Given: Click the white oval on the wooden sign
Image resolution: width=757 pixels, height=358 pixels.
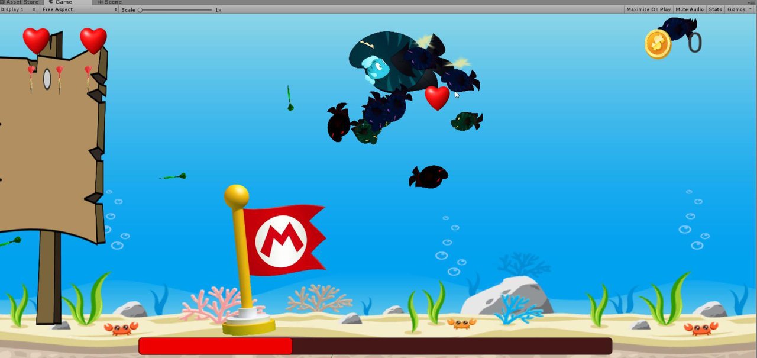Looking at the screenshot, I should (x=47, y=79).
